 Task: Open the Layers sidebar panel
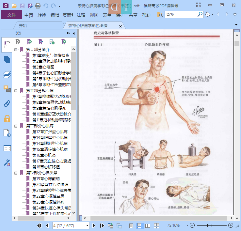tap(7, 74)
